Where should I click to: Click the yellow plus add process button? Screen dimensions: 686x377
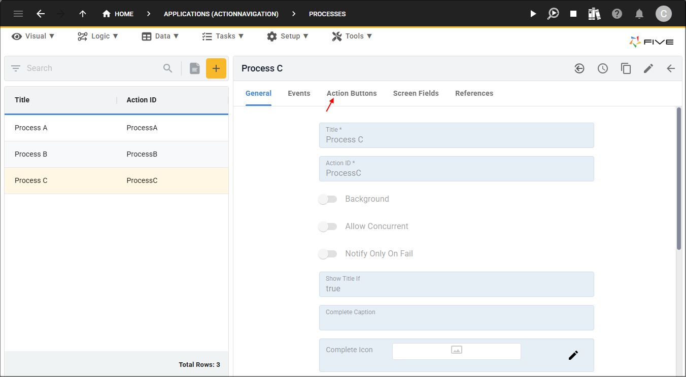pos(216,68)
